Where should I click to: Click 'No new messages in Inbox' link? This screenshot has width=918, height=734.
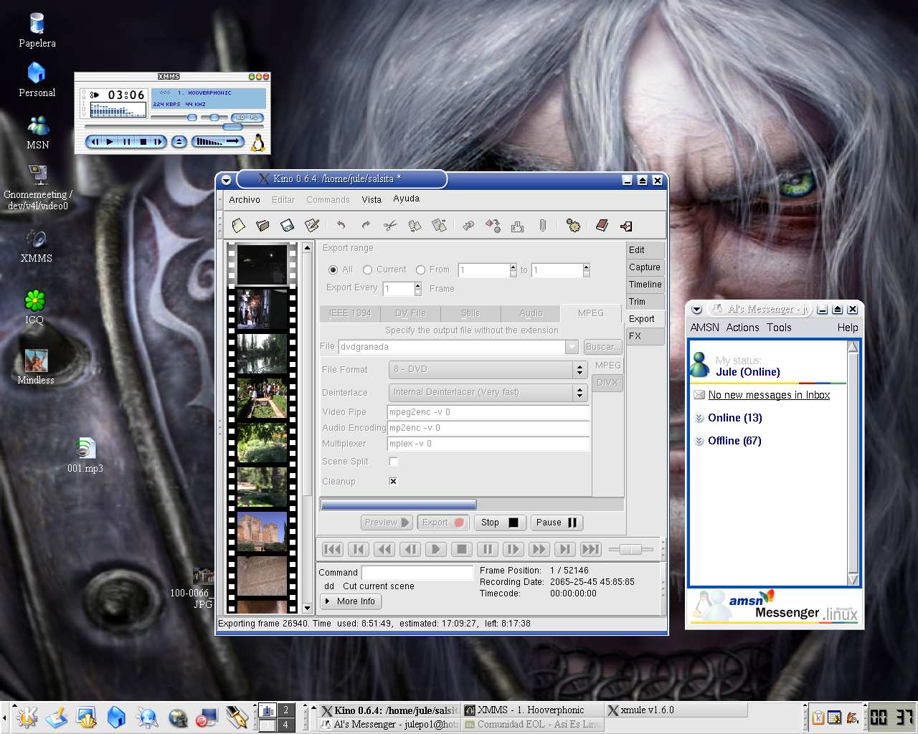(768, 395)
